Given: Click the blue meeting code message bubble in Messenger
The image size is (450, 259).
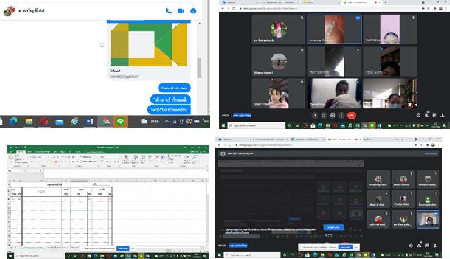Looking at the screenshot, I should click(174, 88).
